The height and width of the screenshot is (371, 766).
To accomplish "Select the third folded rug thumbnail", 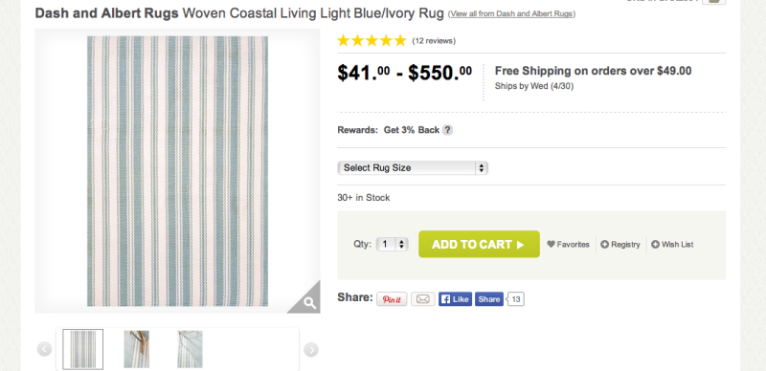I will (190, 349).
